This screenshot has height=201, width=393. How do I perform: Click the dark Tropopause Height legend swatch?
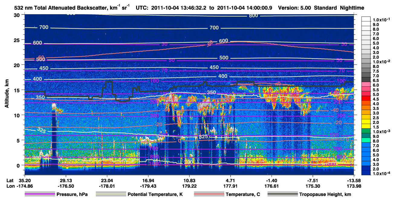pos(282,194)
